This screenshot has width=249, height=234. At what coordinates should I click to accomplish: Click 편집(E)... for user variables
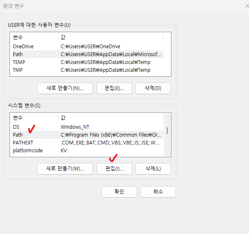tap(114, 88)
